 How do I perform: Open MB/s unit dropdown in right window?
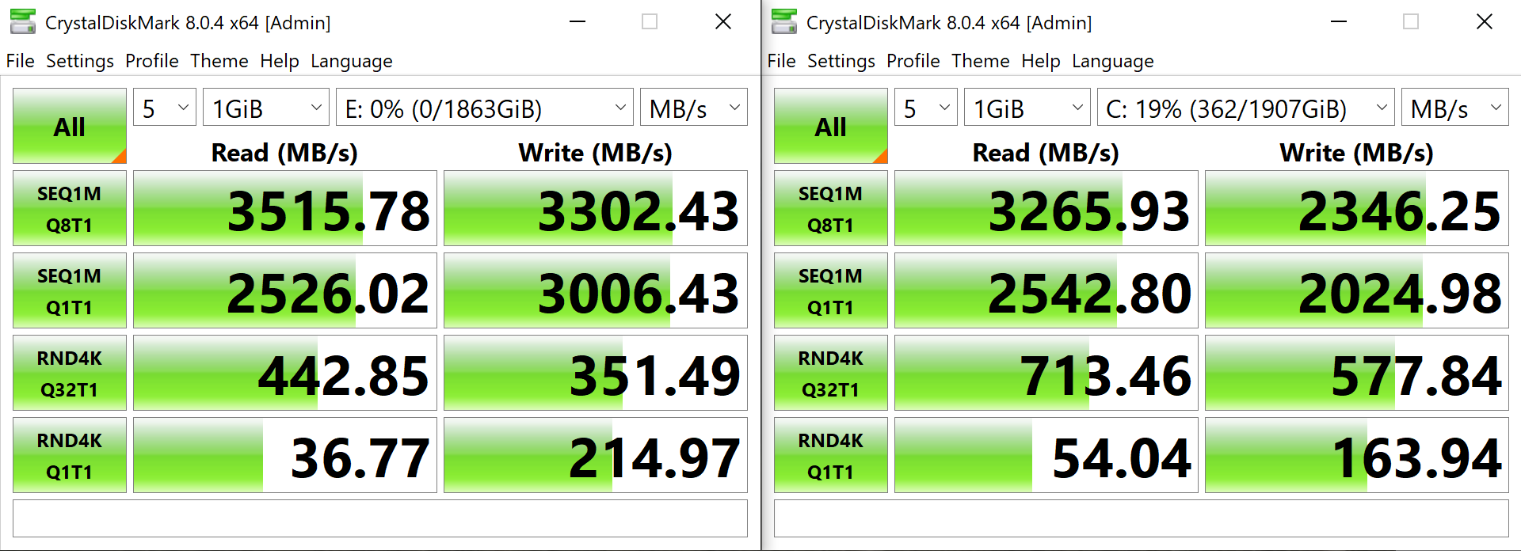(x=1455, y=107)
